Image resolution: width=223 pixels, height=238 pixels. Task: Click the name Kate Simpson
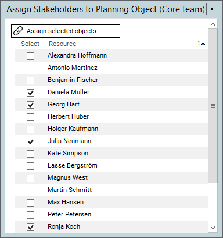point(68,153)
